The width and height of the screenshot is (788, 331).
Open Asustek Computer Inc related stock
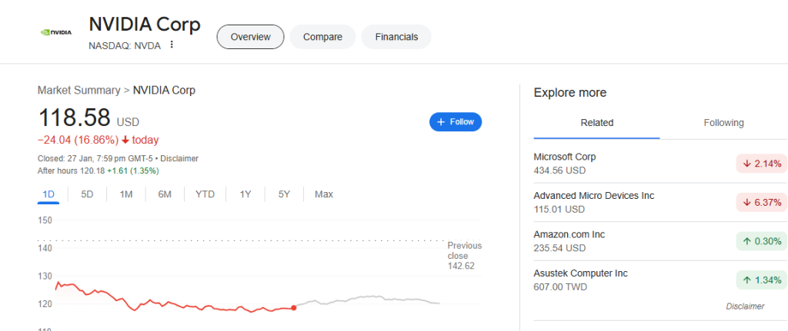point(660,280)
